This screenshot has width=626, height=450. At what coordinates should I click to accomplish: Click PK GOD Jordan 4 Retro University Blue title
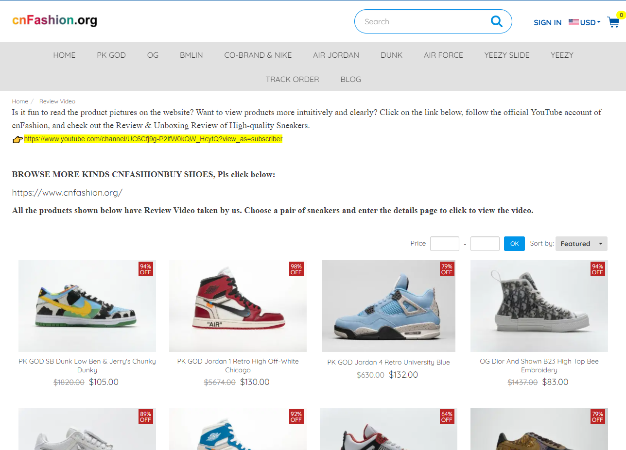[x=388, y=362]
